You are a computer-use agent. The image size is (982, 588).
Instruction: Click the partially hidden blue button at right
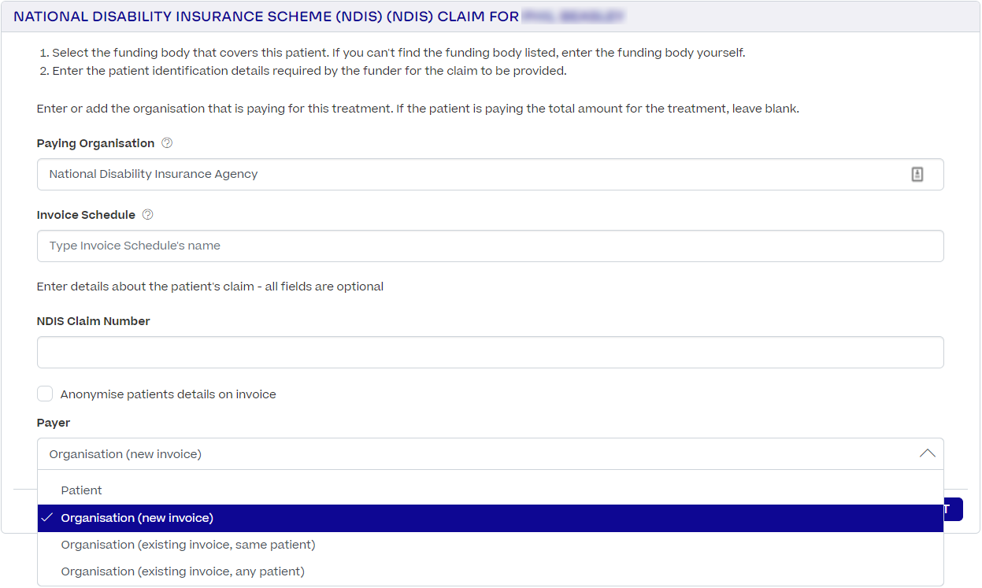tap(953, 509)
